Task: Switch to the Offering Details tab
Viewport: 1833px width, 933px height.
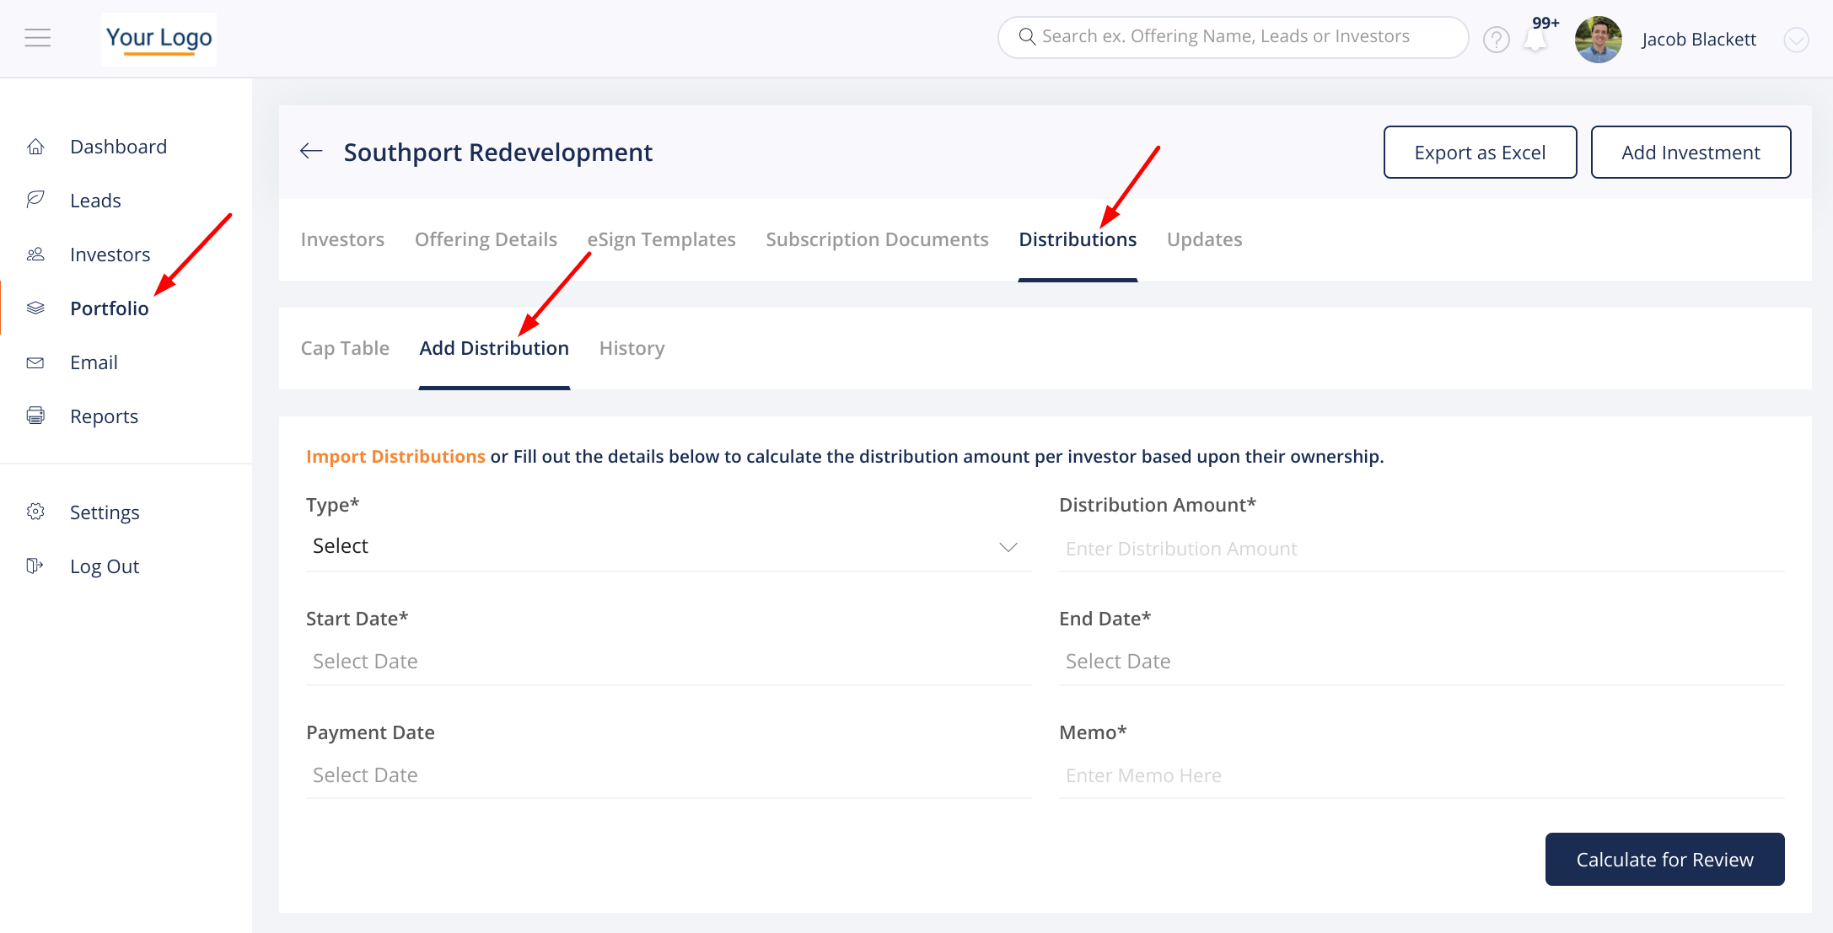Action: click(486, 239)
